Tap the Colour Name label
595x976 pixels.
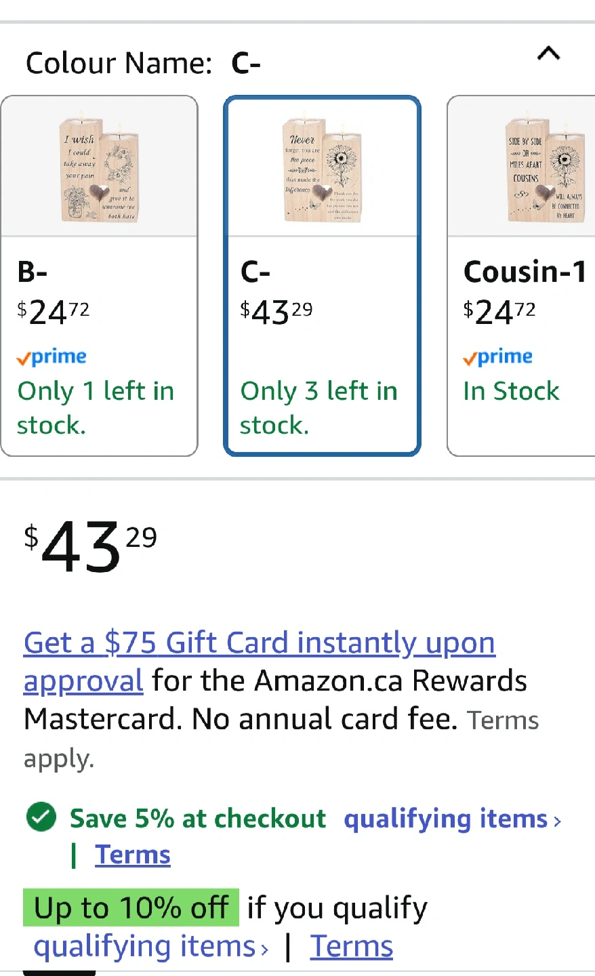119,63
